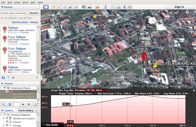Toggle Borders and Labels layer checkbox
Screen dimensions: 196x127
coord(7,118)
